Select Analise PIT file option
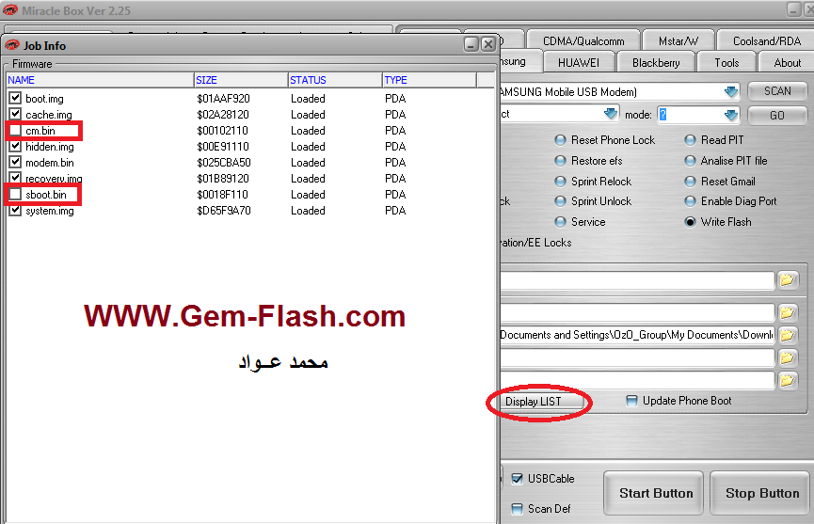 (x=690, y=161)
